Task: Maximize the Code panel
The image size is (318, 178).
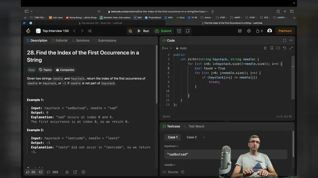Action: (x=285, y=41)
